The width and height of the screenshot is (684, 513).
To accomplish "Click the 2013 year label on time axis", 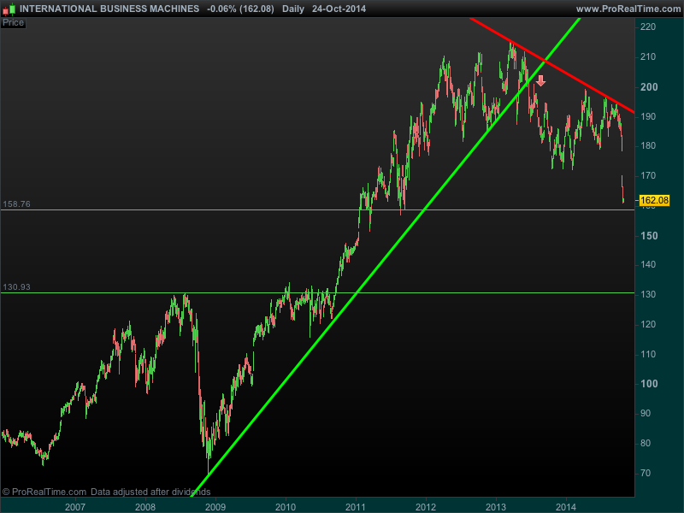I will [496, 507].
